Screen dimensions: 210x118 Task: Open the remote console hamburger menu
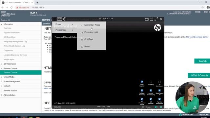pos(55,19)
